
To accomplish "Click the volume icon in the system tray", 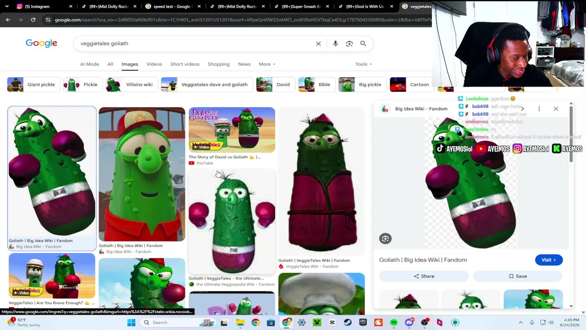I will (551, 323).
